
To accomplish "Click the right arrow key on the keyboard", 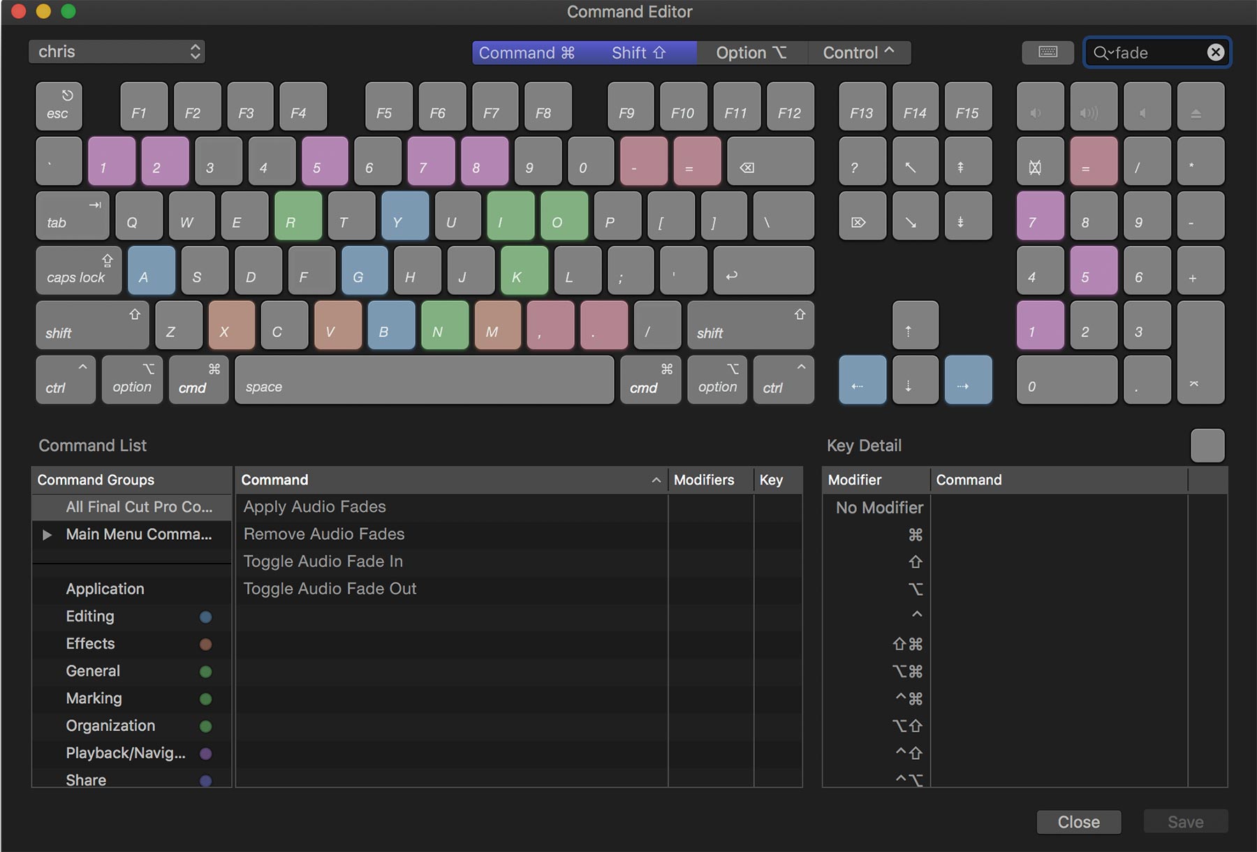I will [x=969, y=380].
